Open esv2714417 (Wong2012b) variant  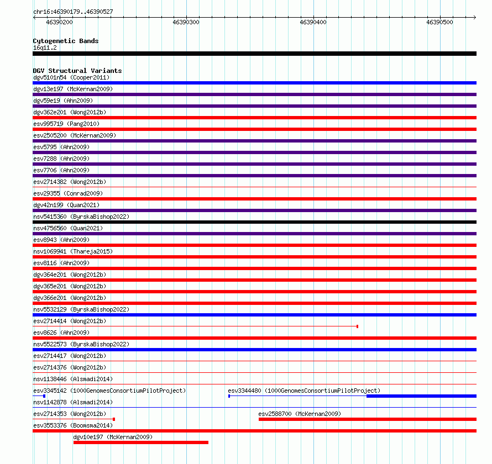[70, 356]
